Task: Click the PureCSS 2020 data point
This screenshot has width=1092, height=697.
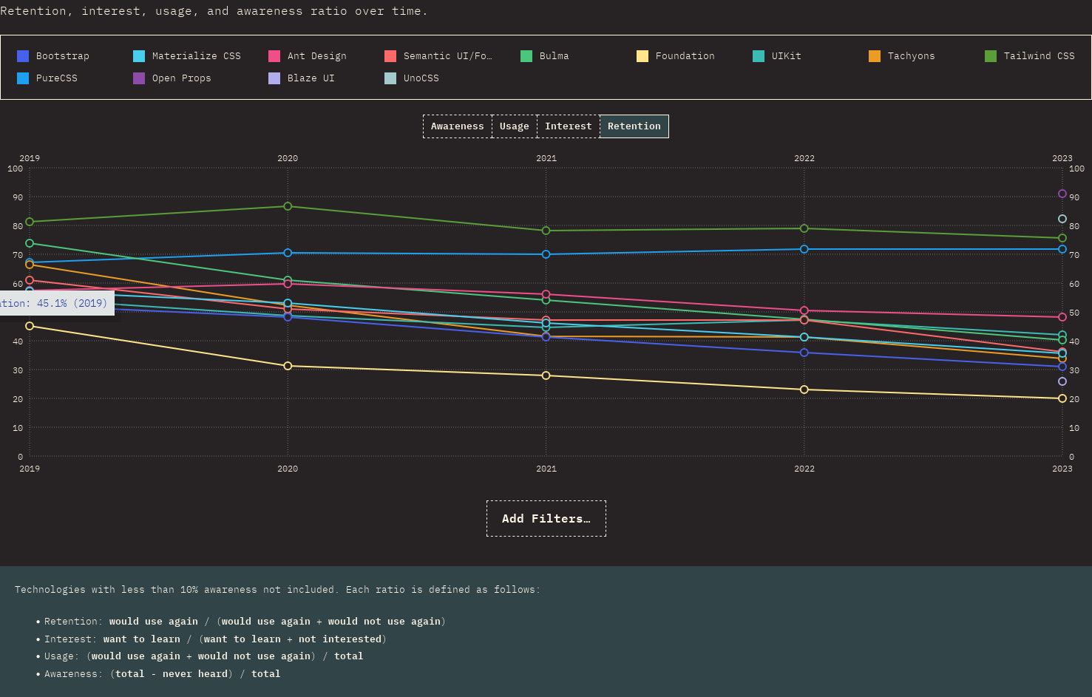Action: (x=288, y=253)
